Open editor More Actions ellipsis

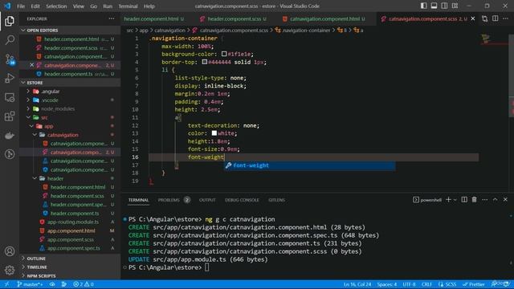(x=505, y=19)
